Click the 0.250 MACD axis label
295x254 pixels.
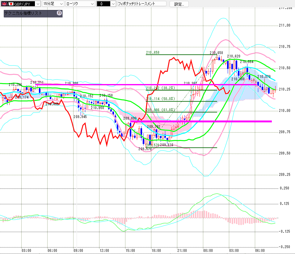284,188
